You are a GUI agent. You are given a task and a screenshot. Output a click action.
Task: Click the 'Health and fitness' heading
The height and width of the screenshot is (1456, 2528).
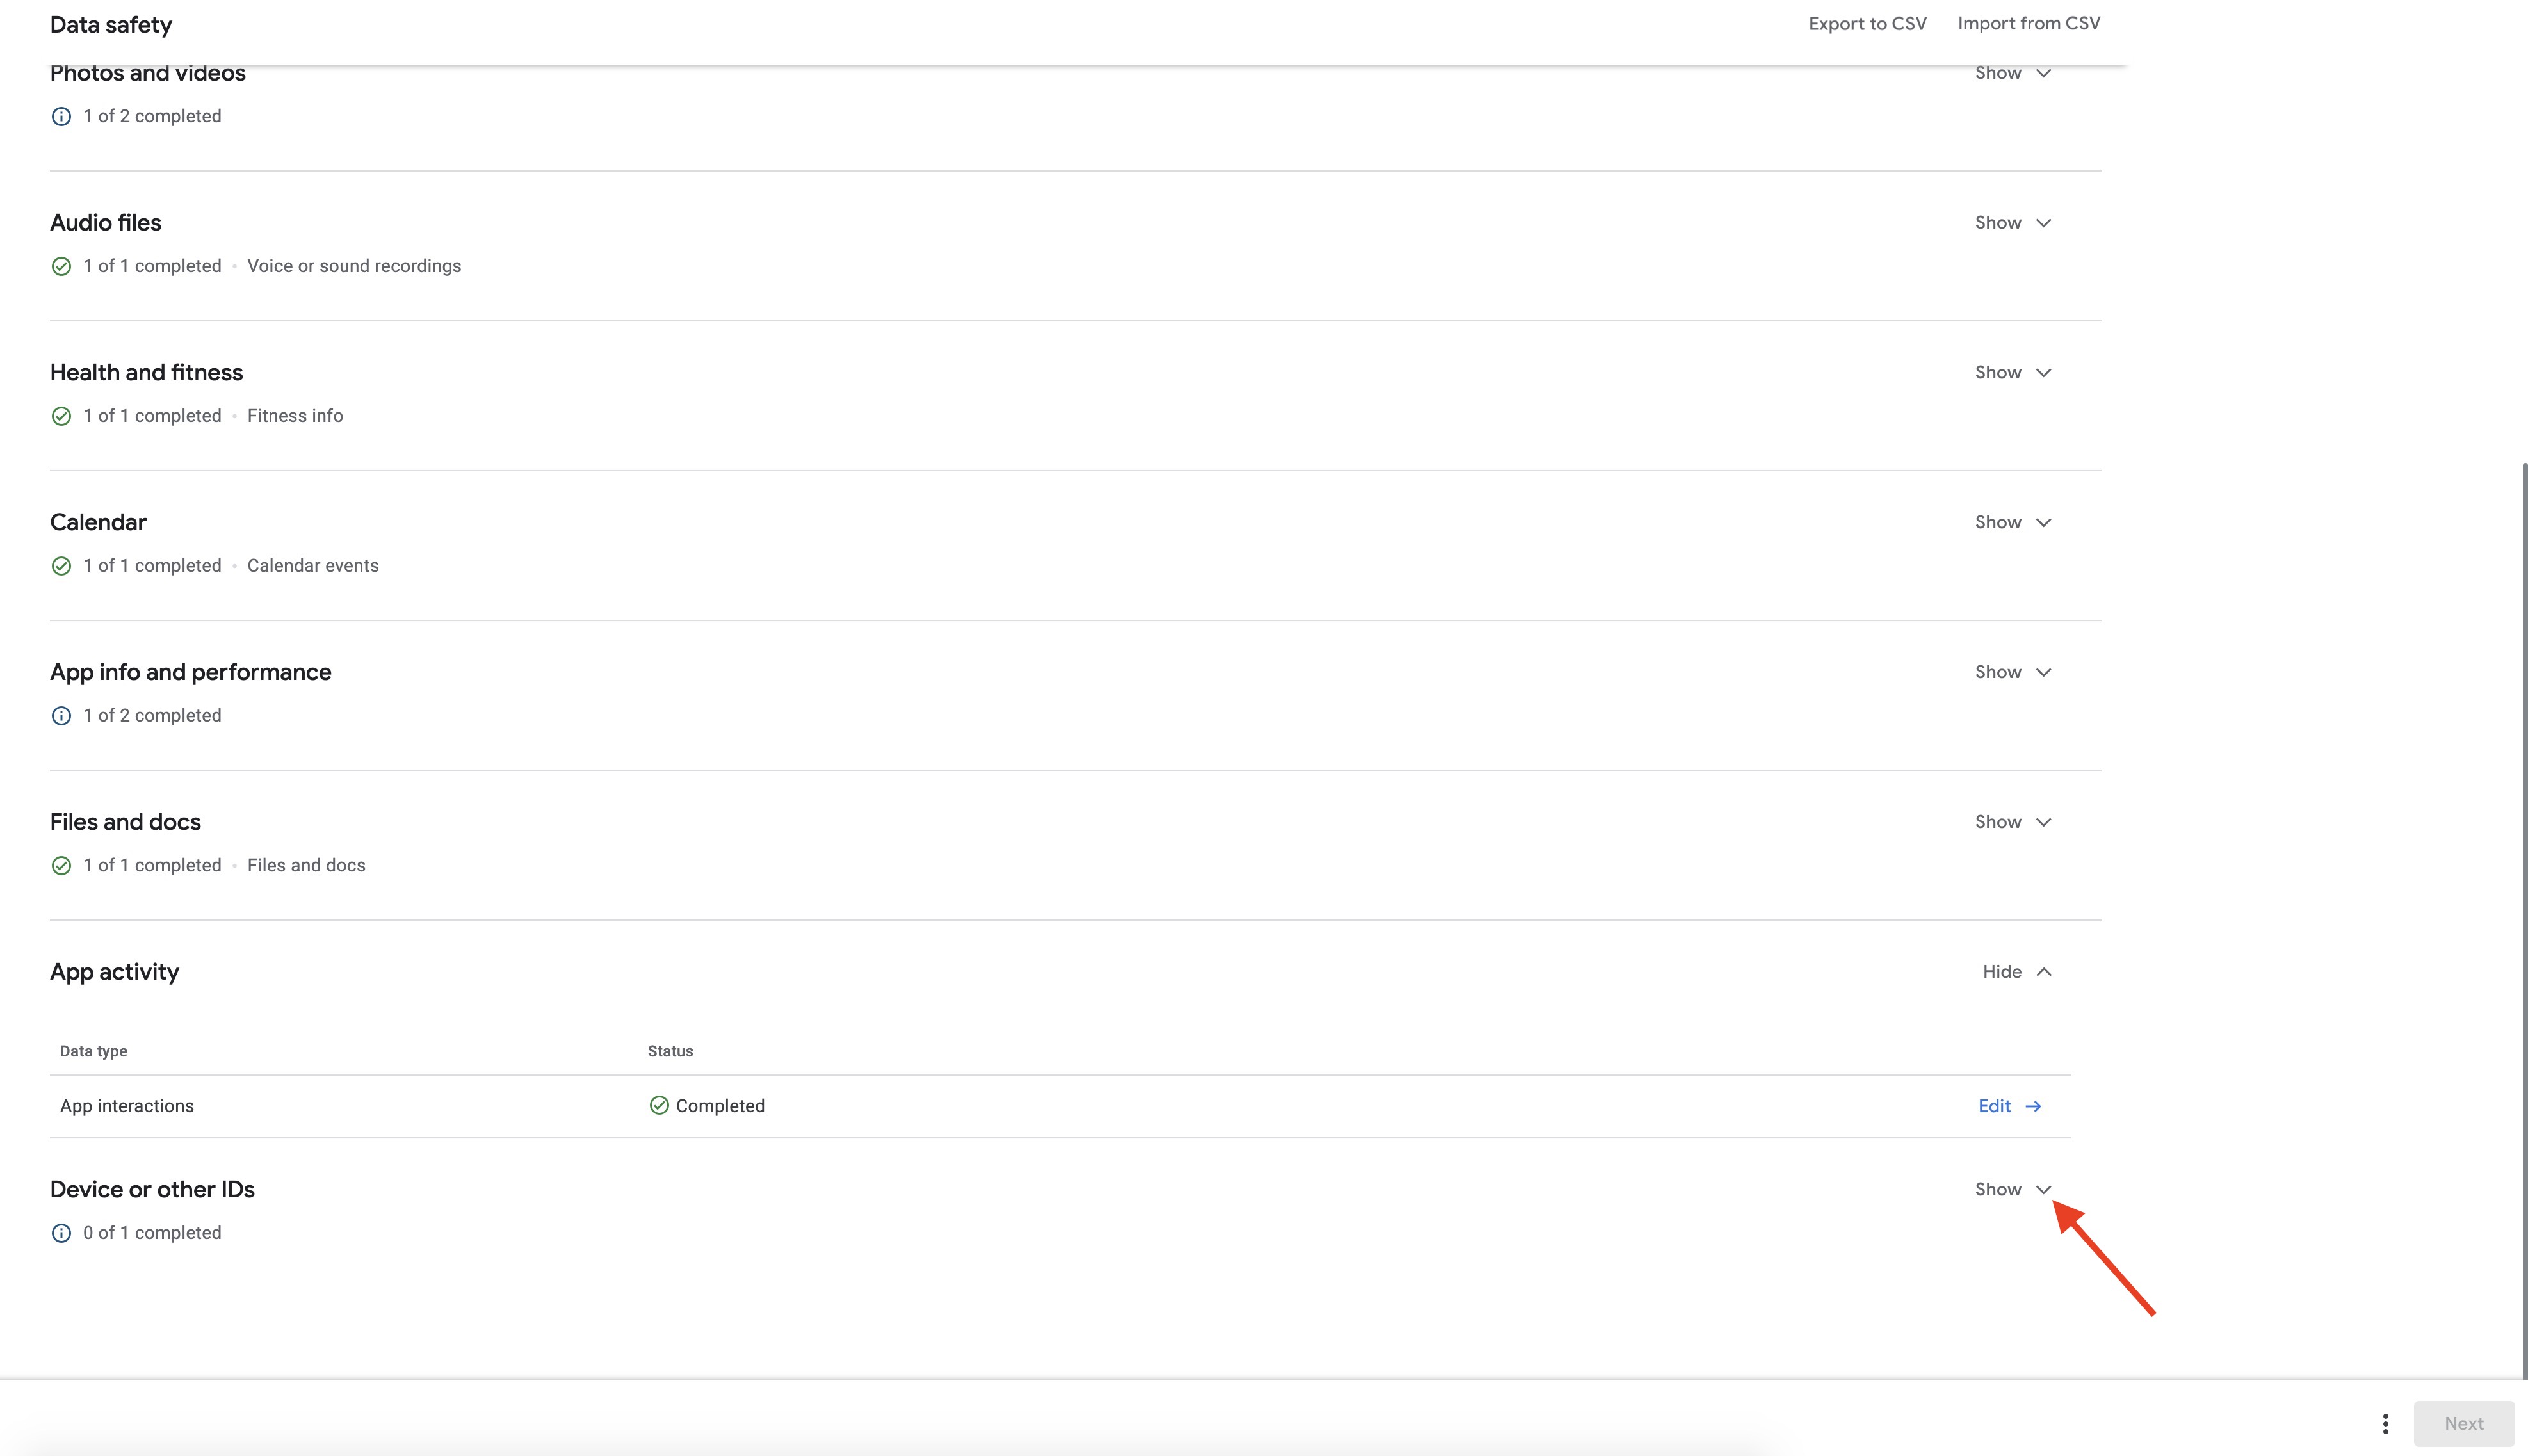146,373
